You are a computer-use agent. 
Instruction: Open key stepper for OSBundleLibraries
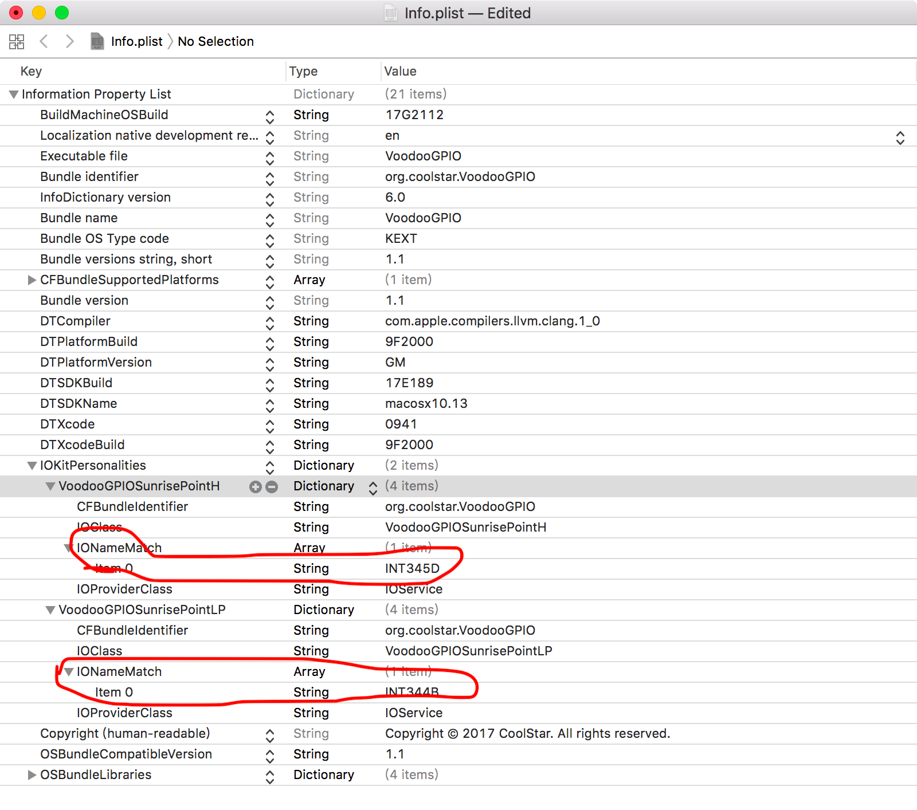pyautogui.click(x=270, y=777)
